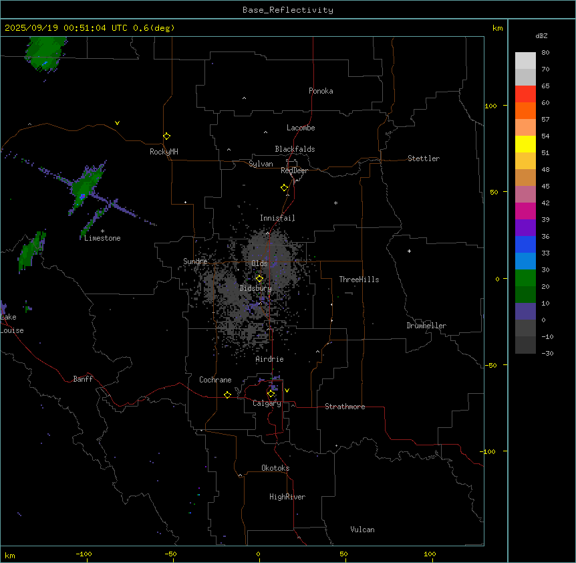Click the asterisk marker above Limestone

102,231
